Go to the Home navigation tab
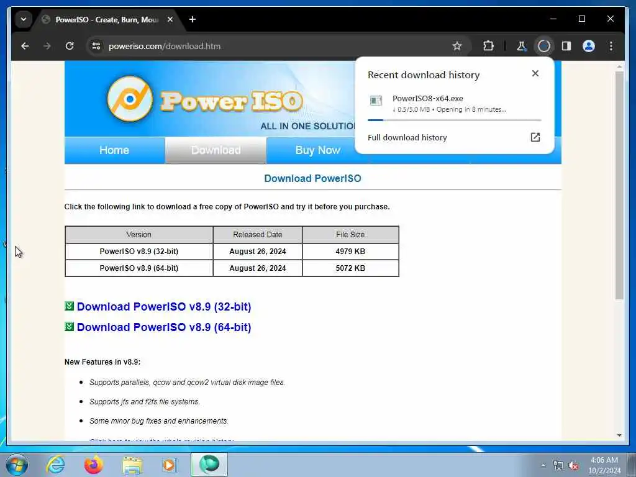This screenshot has height=477, width=636. (114, 150)
